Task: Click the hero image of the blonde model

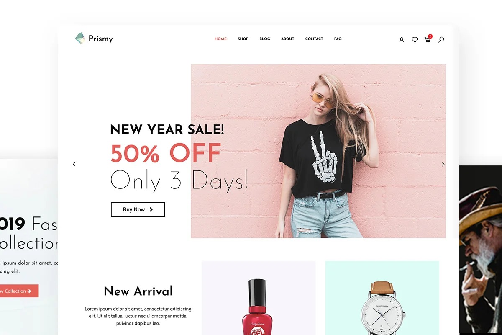Action: [318, 151]
